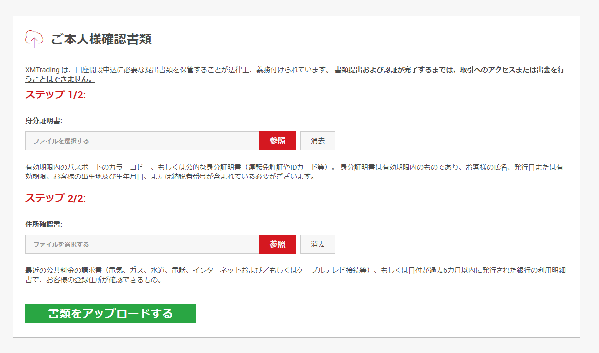Click the ステップ 1/2 heading
Image resolution: width=599 pixels, height=353 pixels.
click(55, 95)
